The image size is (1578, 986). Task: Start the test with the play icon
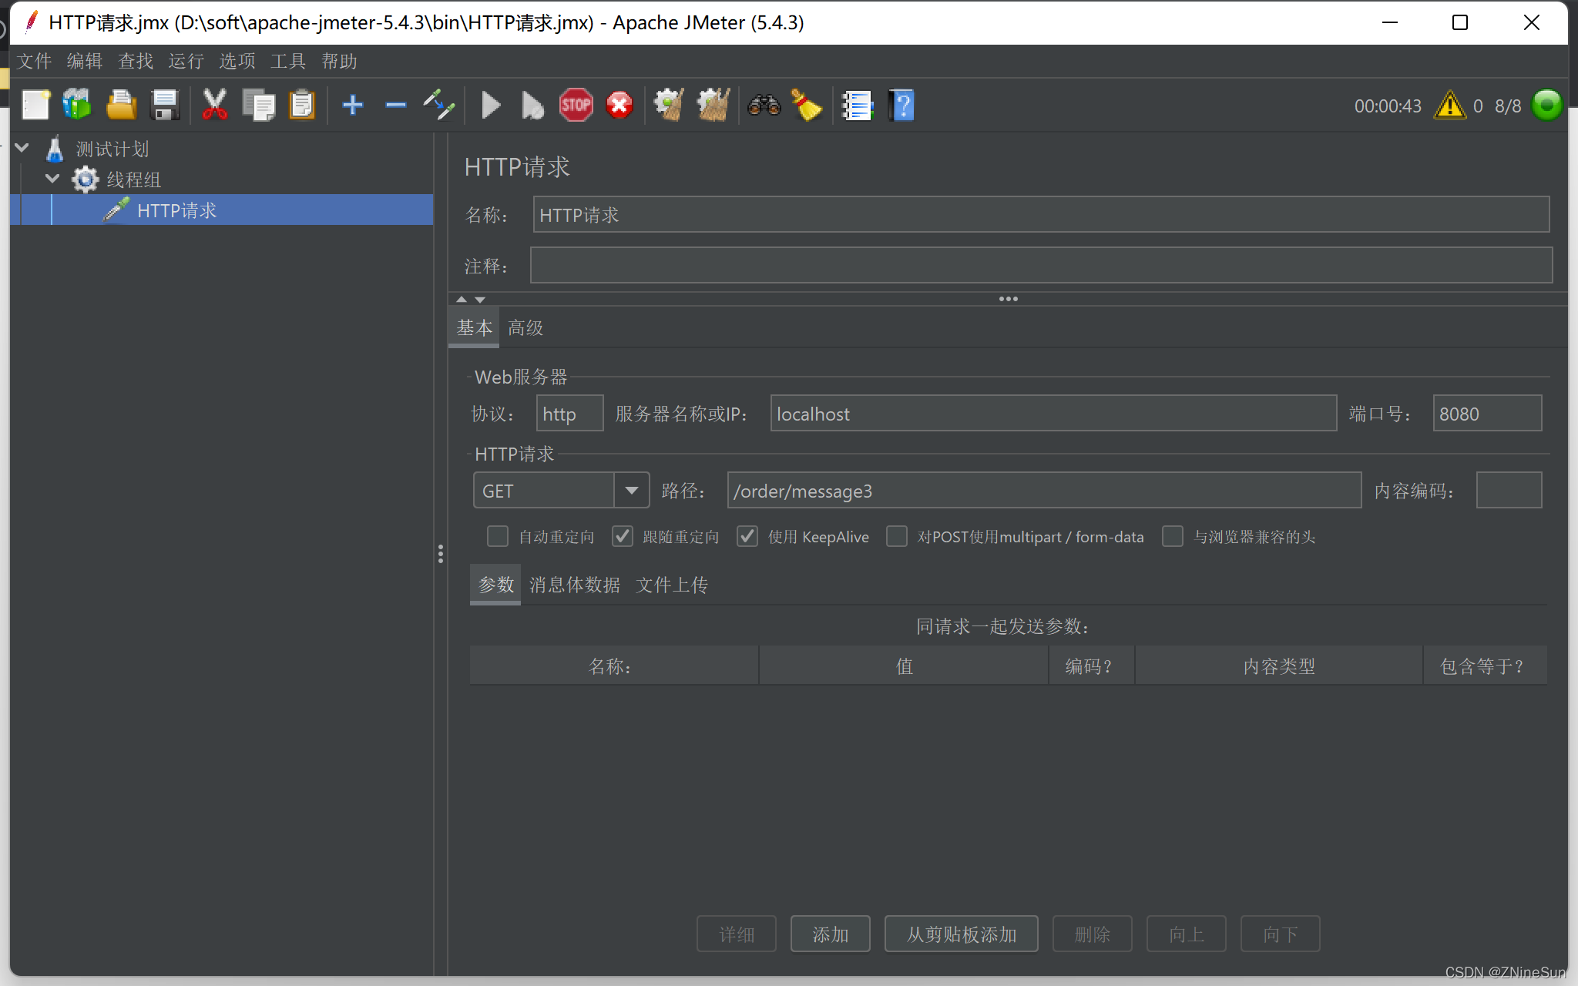pos(491,105)
